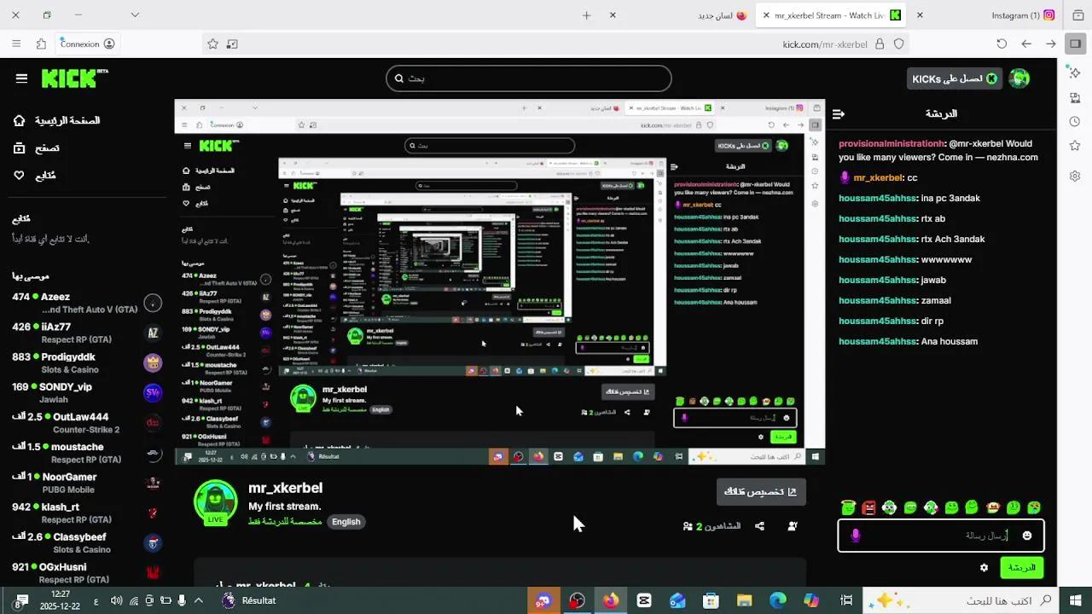Close the mr_xkerbel Stream tab
The width and height of the screenshot is (1092, 614).
[x=766, y=15]
